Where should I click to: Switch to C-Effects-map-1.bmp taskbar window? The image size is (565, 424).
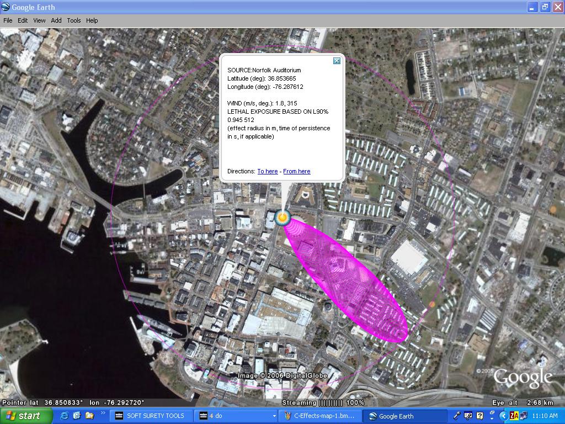(x=320, y=416)
